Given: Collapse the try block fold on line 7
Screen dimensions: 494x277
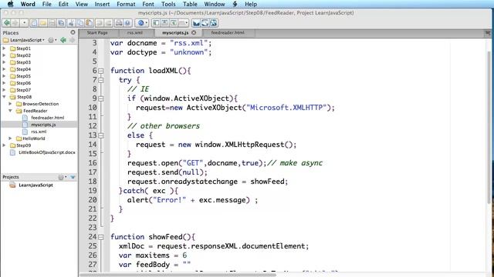Looking at the screenshot, I should point(101,80).
